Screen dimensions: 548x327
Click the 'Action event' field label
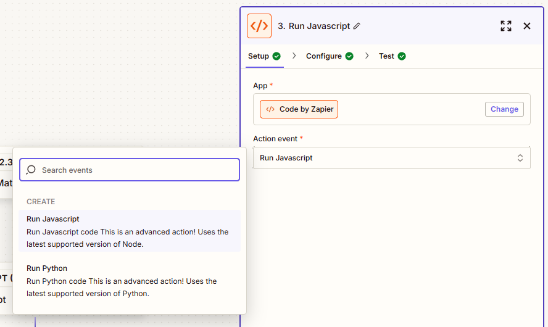275,139
